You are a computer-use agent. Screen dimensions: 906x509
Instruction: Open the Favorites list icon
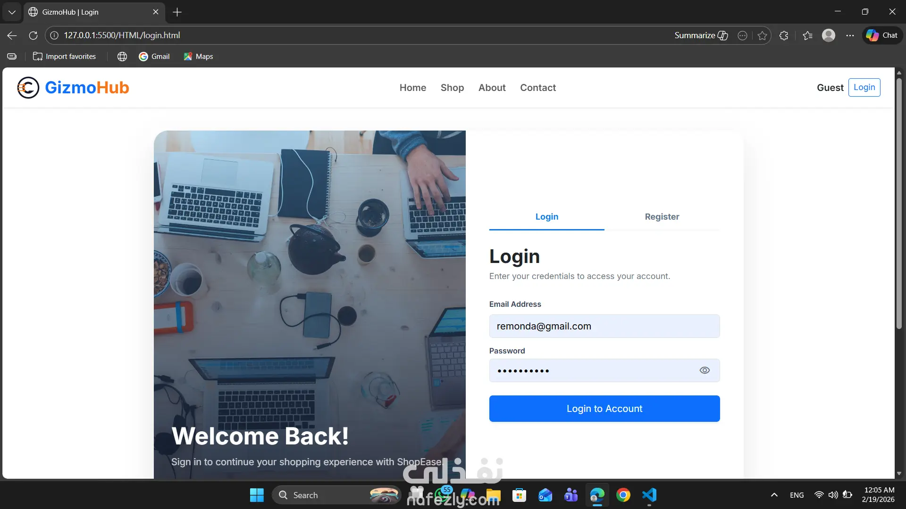click(807, 35)
